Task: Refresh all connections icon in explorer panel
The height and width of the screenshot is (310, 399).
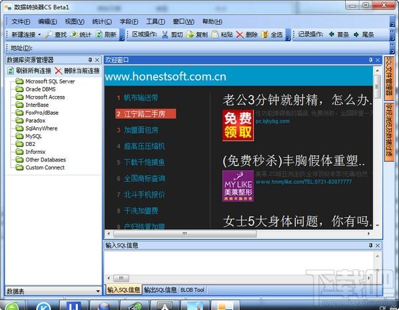Action: [11, 71]
